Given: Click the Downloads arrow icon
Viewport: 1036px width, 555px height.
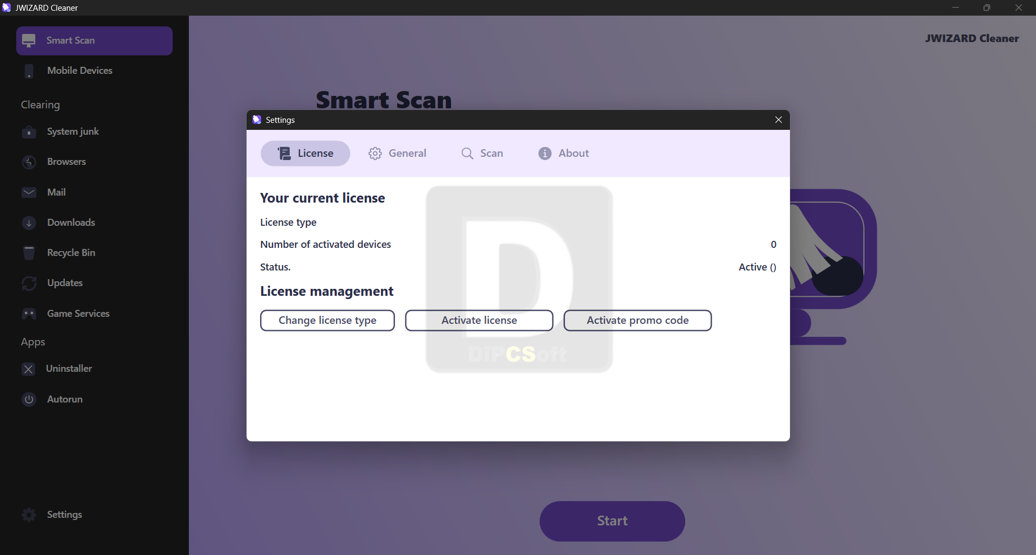Looking at the screenshot, I should (29, 223).
